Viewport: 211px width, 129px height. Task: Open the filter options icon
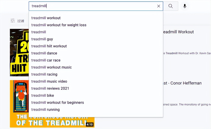point(13,21)
